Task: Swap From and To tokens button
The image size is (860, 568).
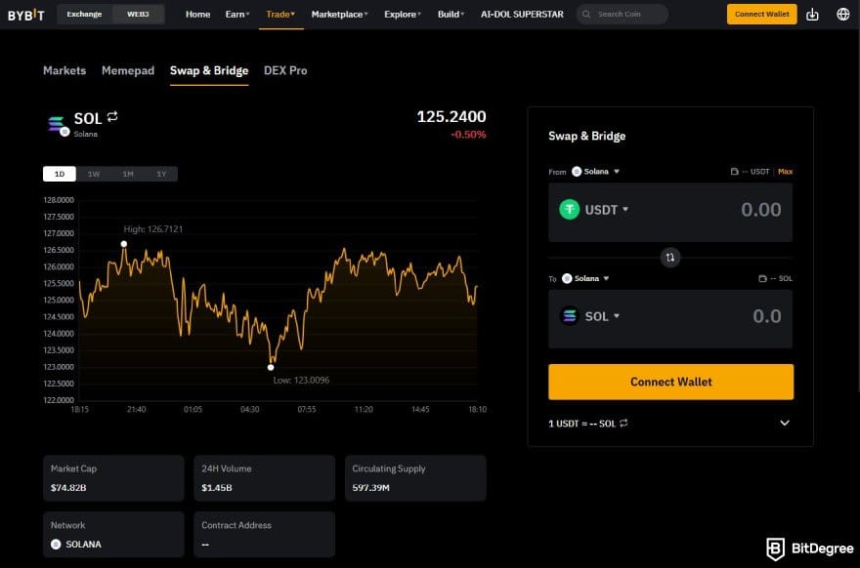Action: [669, 258]
